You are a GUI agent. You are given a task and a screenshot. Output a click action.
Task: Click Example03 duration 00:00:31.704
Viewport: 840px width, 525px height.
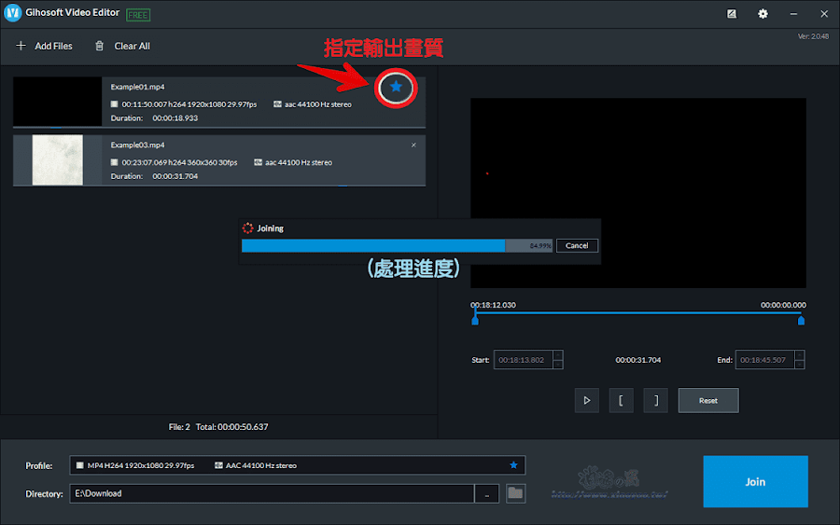click(175, 176)
